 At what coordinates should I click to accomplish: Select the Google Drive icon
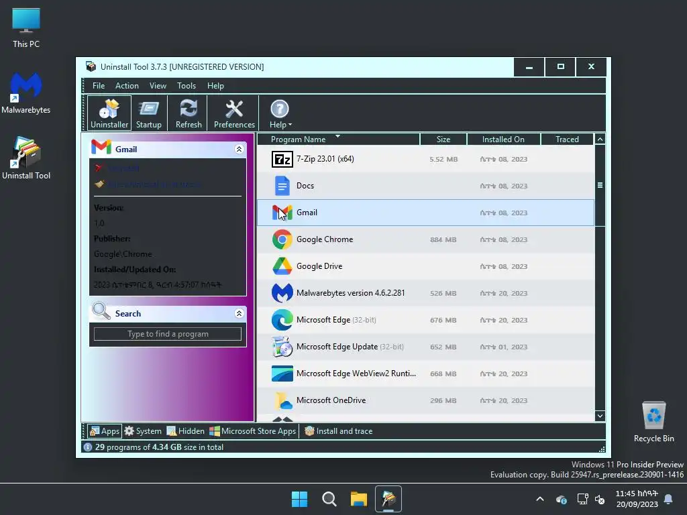click(x=282, y=266)
